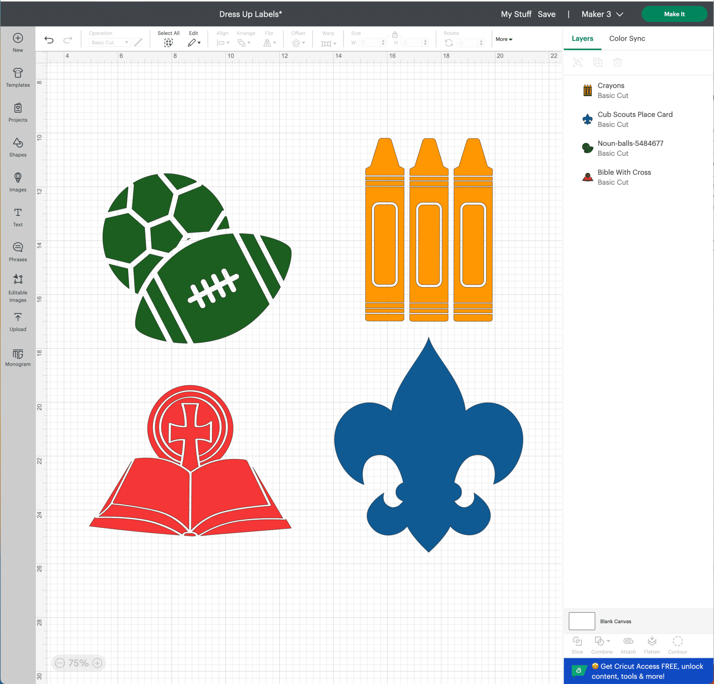Expand the Edit dropdown arrow

pyautogui.click(x=199, y=43)
